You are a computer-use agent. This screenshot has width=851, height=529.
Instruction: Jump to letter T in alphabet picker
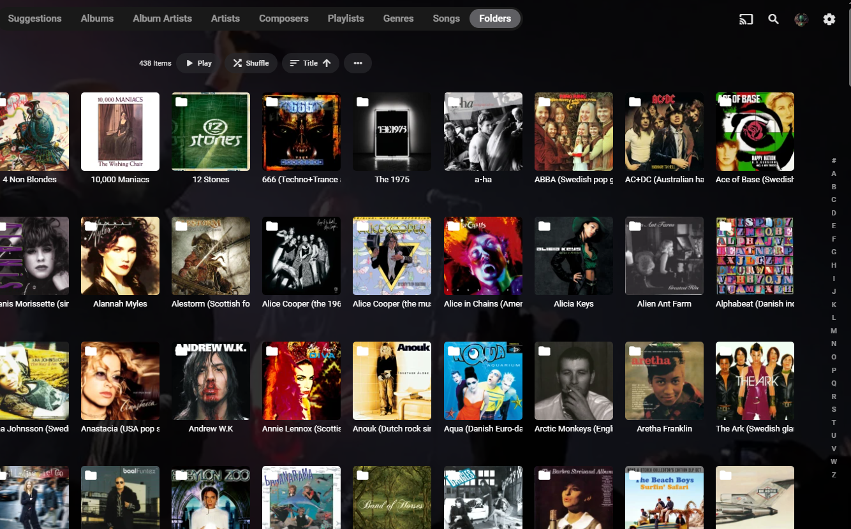[834, 423]
